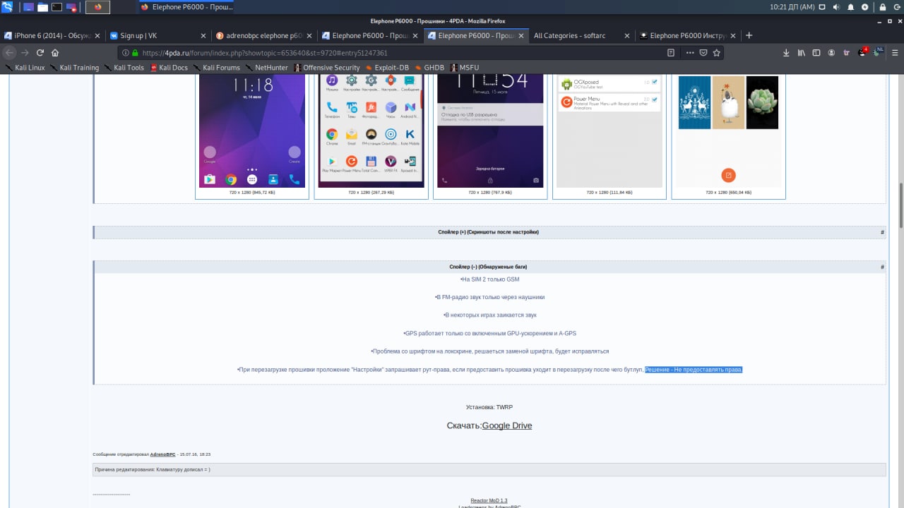
Task: Open the USB debugging lock screen thumbnail
Action: 490,131
